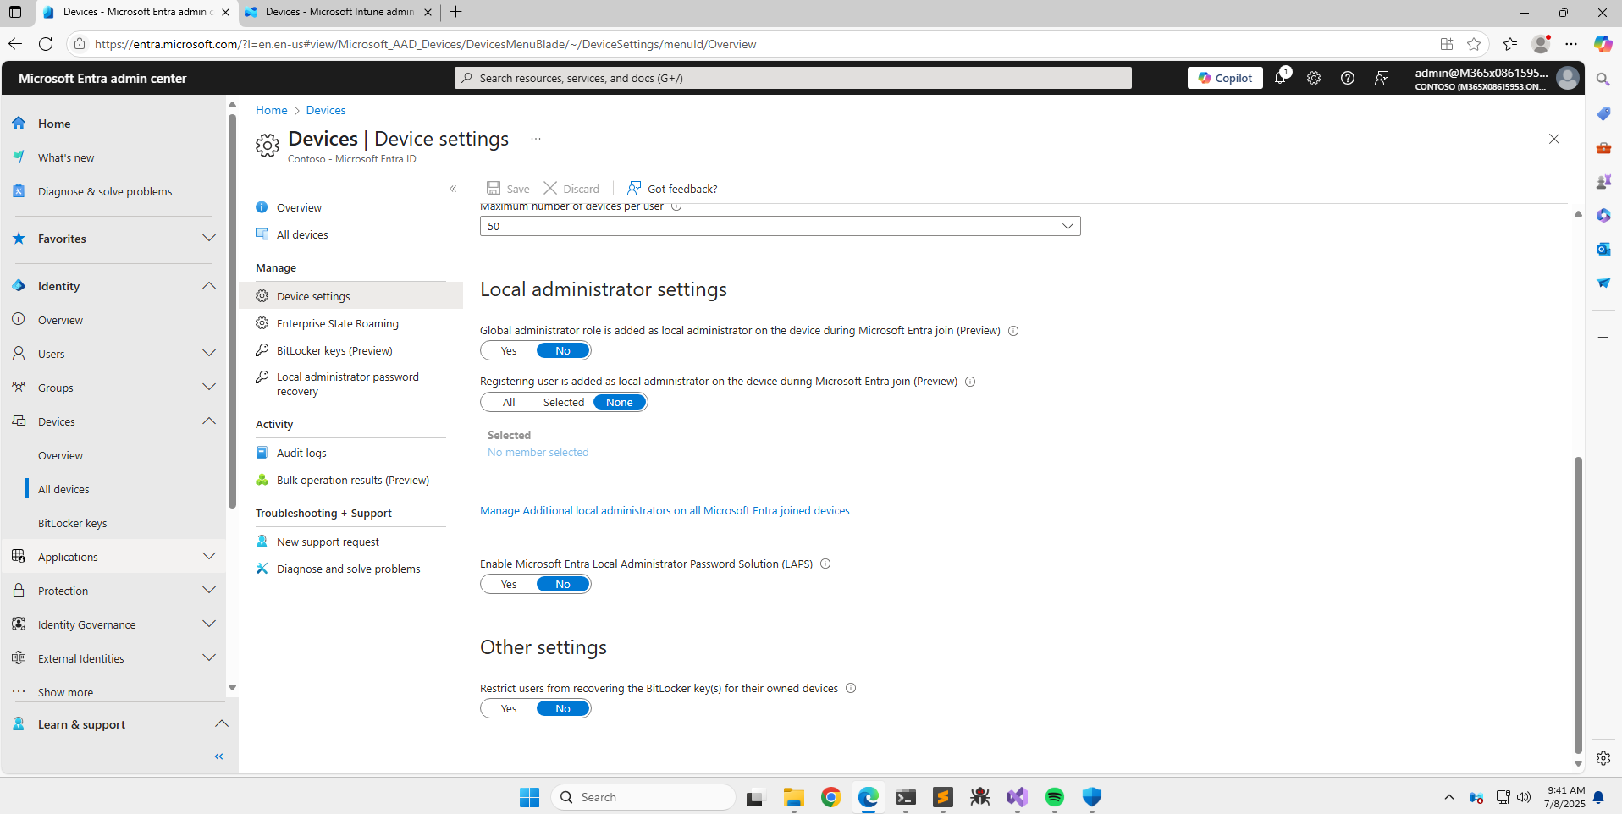This screenshot has height=814, width=1622.
Task: Click the feedback person icon in header
Action: coord(1381,78)
